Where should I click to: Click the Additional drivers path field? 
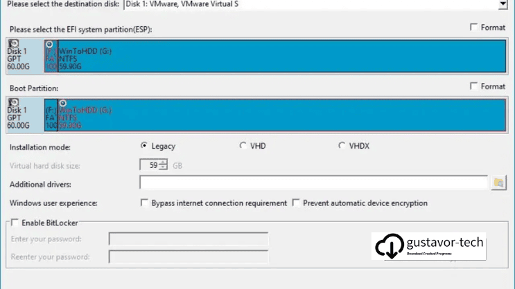point(314,183)
